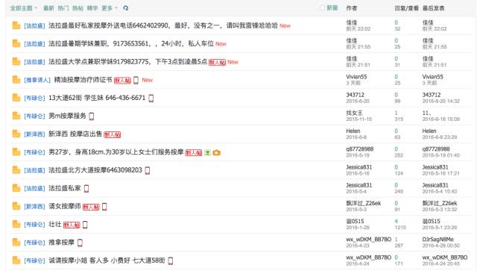Select the 精华 filter tab
477x271 pixels.
click(92, 8)
